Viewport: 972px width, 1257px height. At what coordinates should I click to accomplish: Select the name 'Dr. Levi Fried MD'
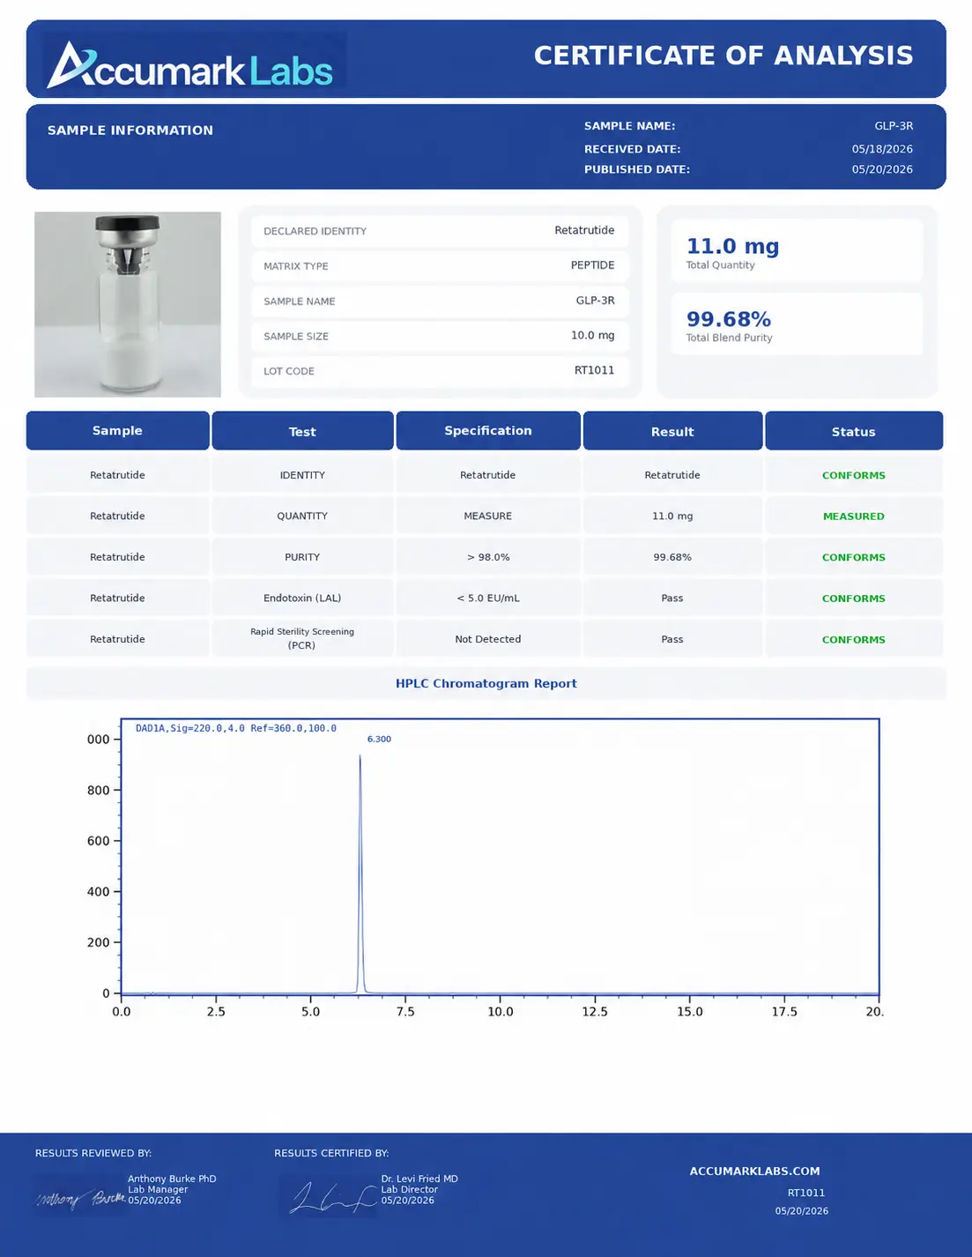click(x=419, y=1179)
